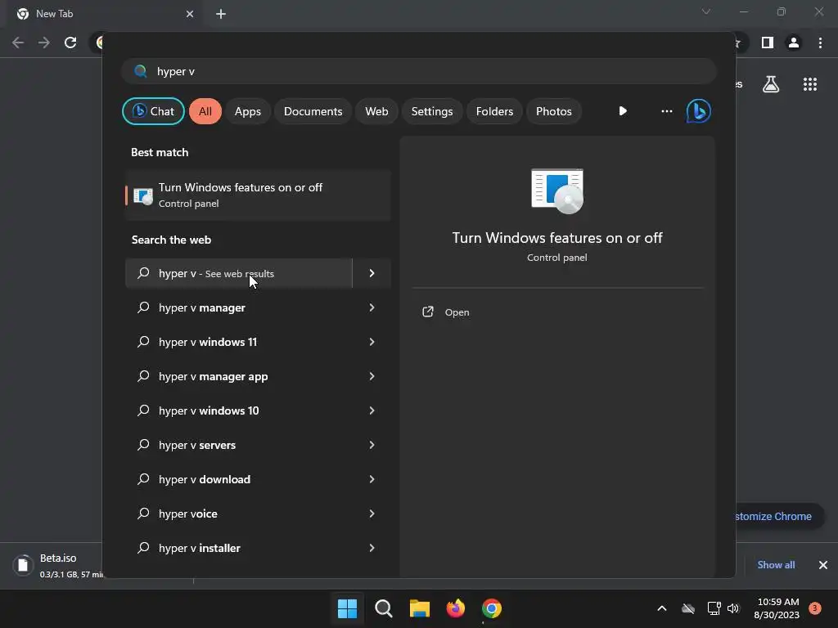The width and height of the screenshot is (838, 628).
Task: Select the Chat filter
Action: pyautogui.click(x=153, y=111)
